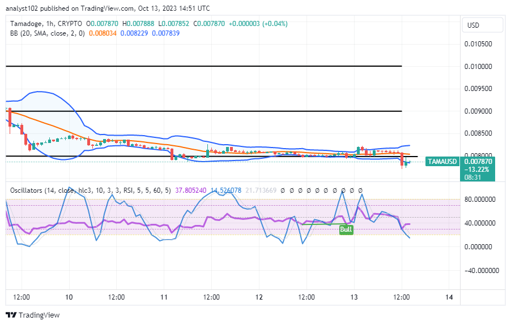Click the 0.009000 price axis label

(478, 111)
